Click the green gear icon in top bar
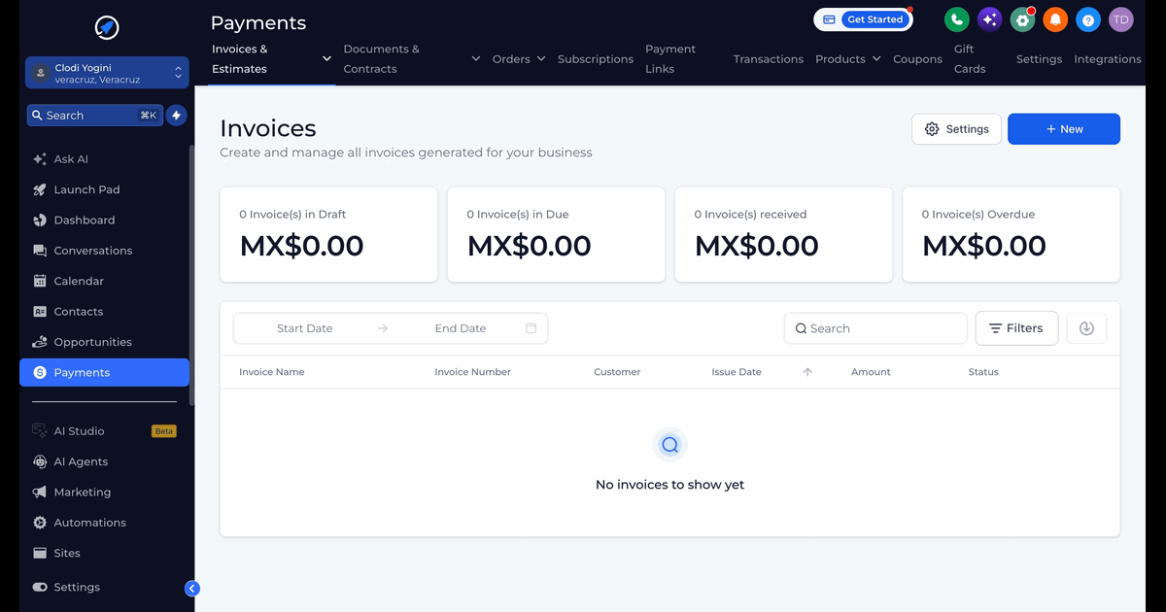 [x=1022, y=19]
